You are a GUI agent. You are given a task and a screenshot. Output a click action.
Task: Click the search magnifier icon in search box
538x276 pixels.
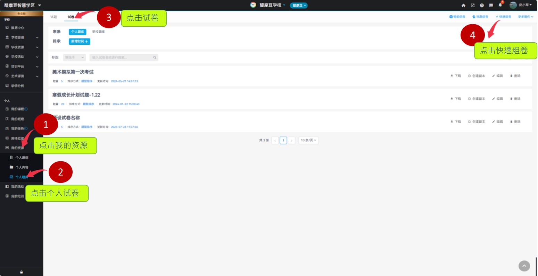[x=155, y=57]
